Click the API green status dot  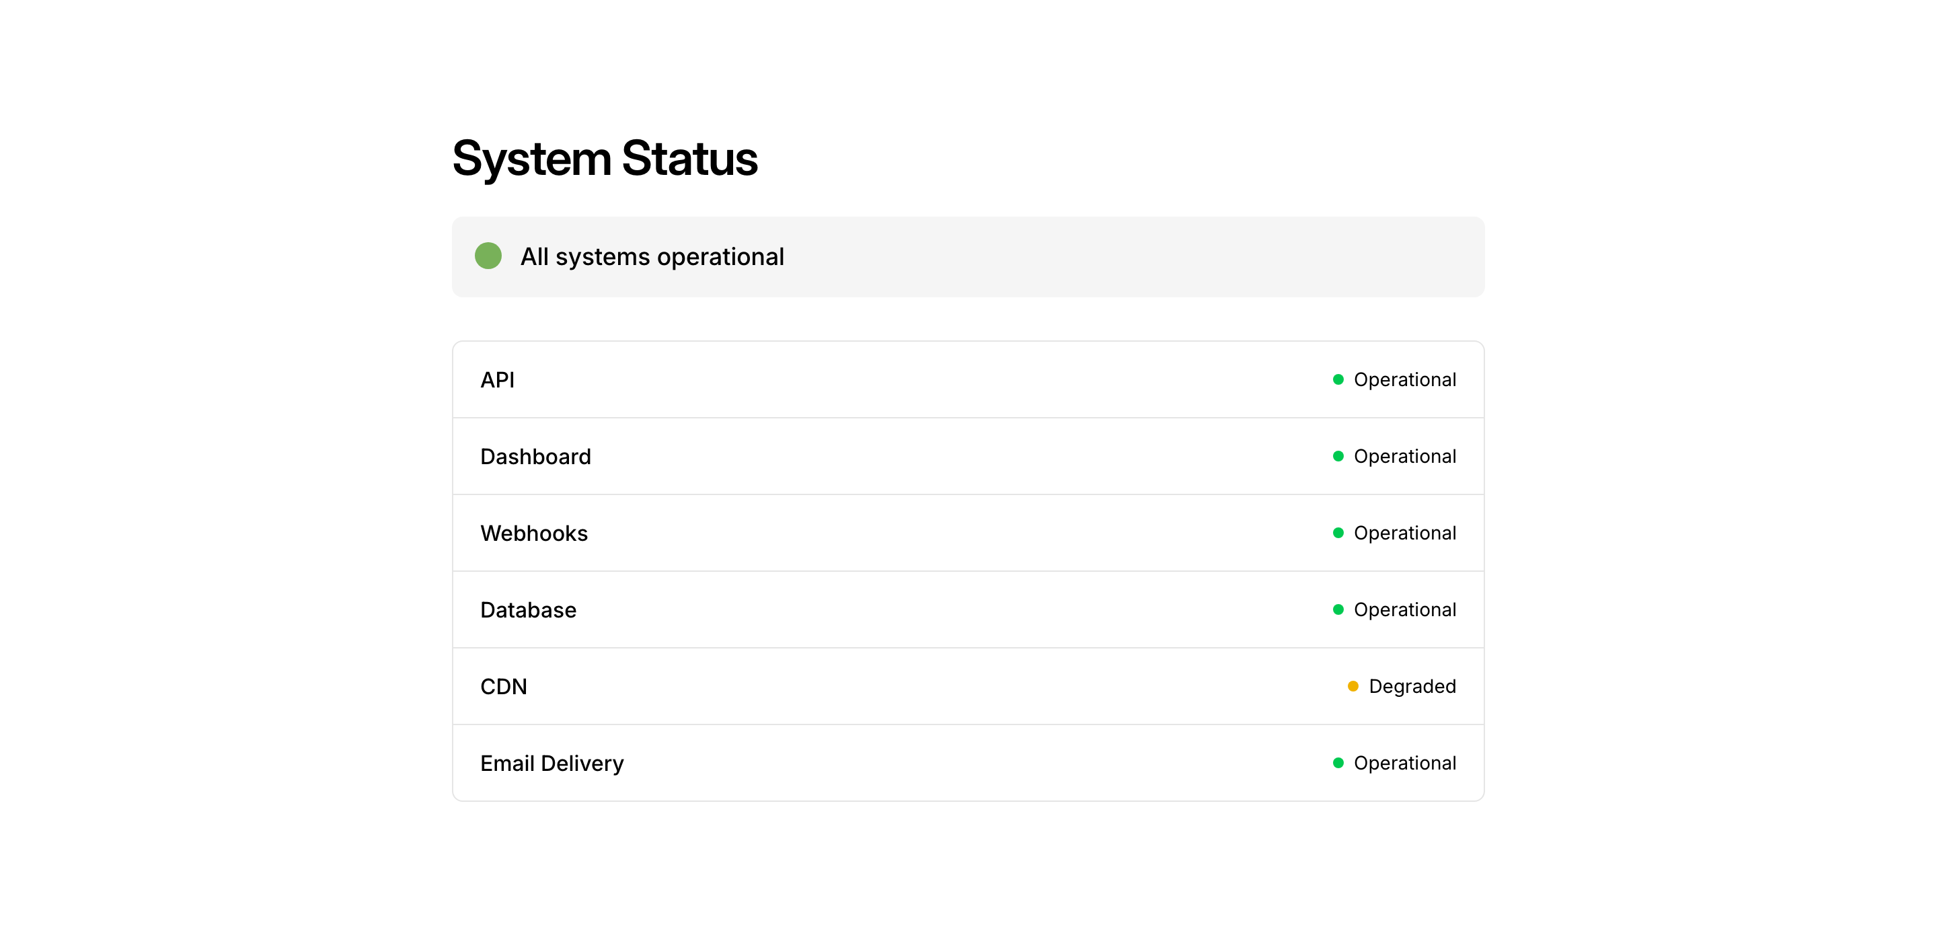pyautogui.click(x=1338, y=380)
